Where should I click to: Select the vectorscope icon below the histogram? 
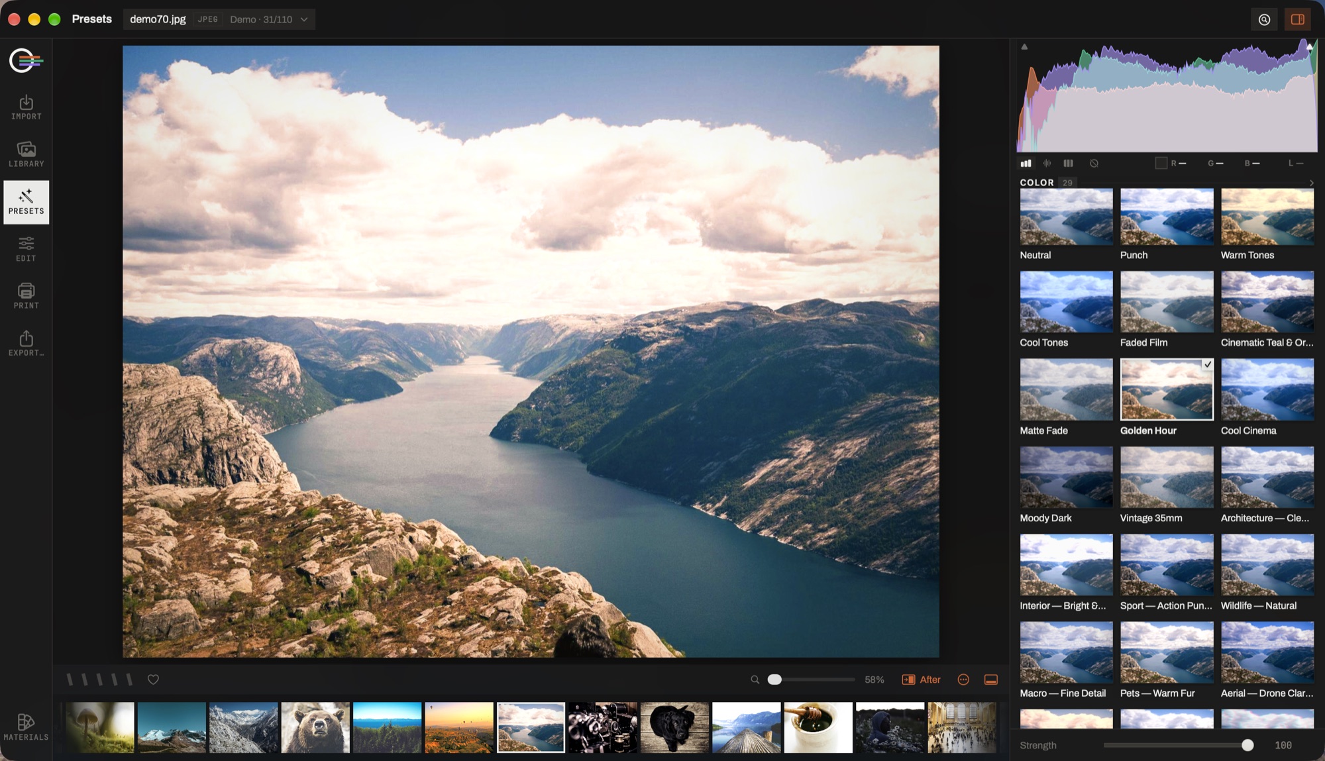click(1094, 163)
